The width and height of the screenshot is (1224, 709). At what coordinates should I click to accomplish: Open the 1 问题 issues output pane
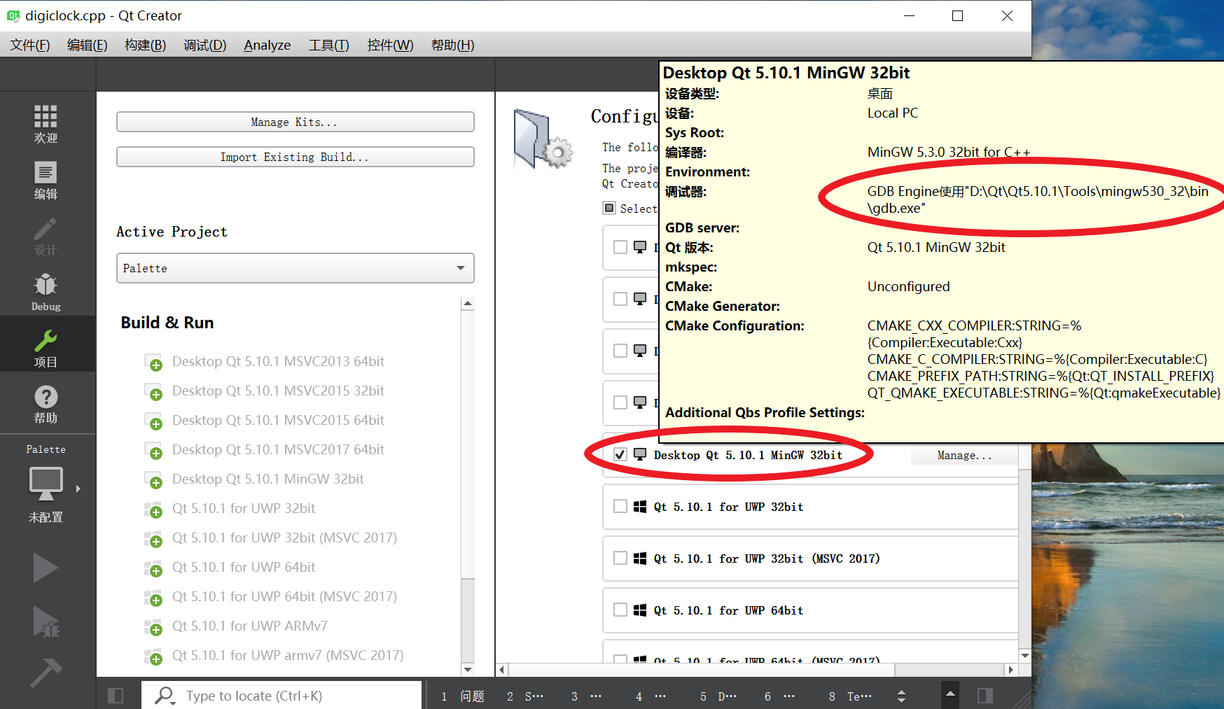pyautogui.click(x=463, y=696)
